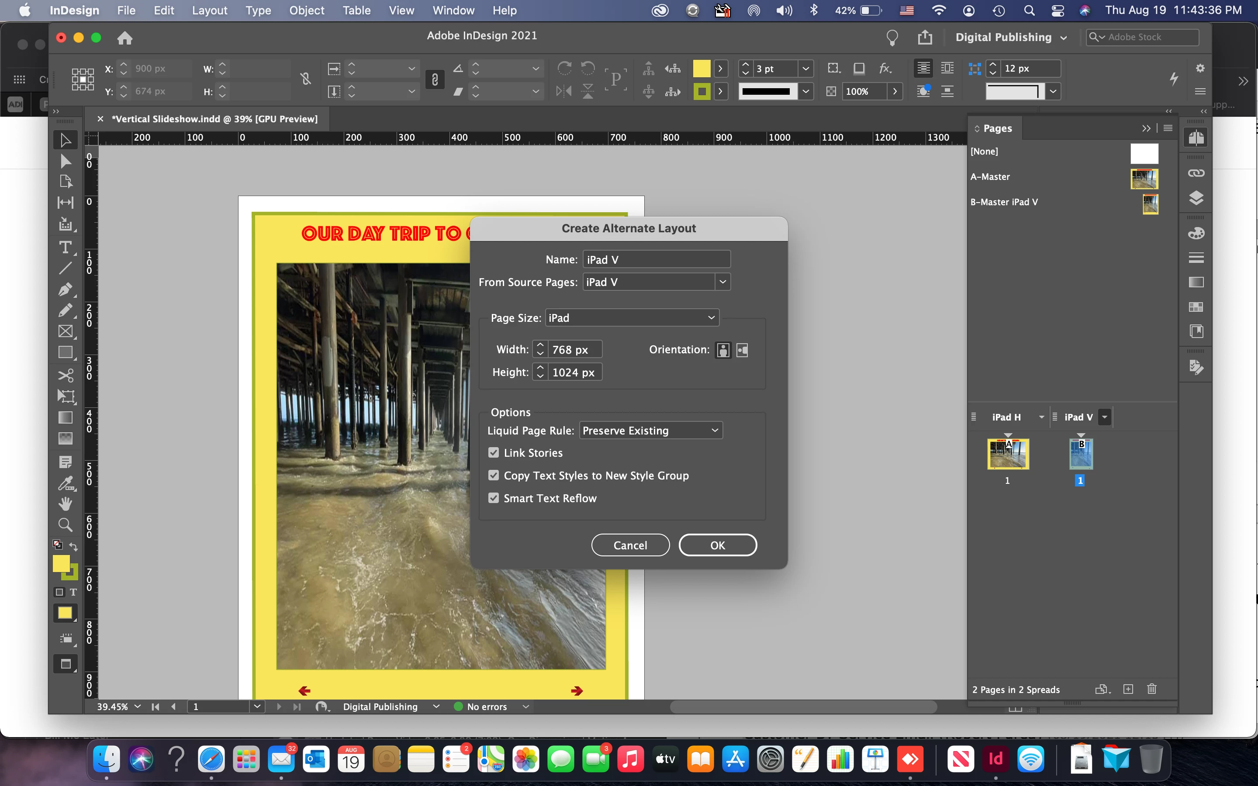
Task: Select the Hand tool
Action: point(66,503)
